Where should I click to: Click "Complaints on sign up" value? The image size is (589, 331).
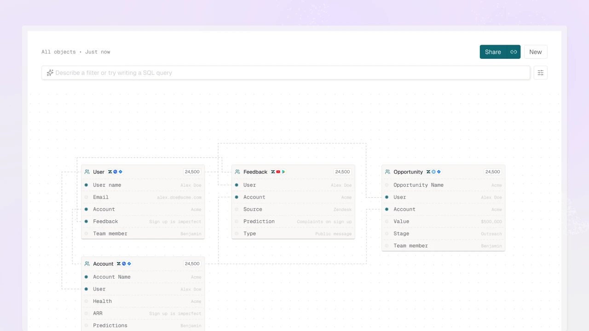[324, 222]
